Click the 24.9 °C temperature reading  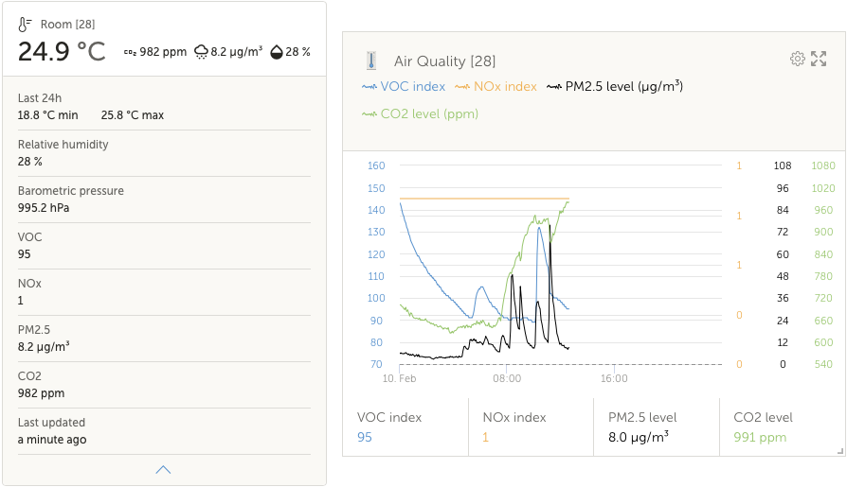coord(63,52)
